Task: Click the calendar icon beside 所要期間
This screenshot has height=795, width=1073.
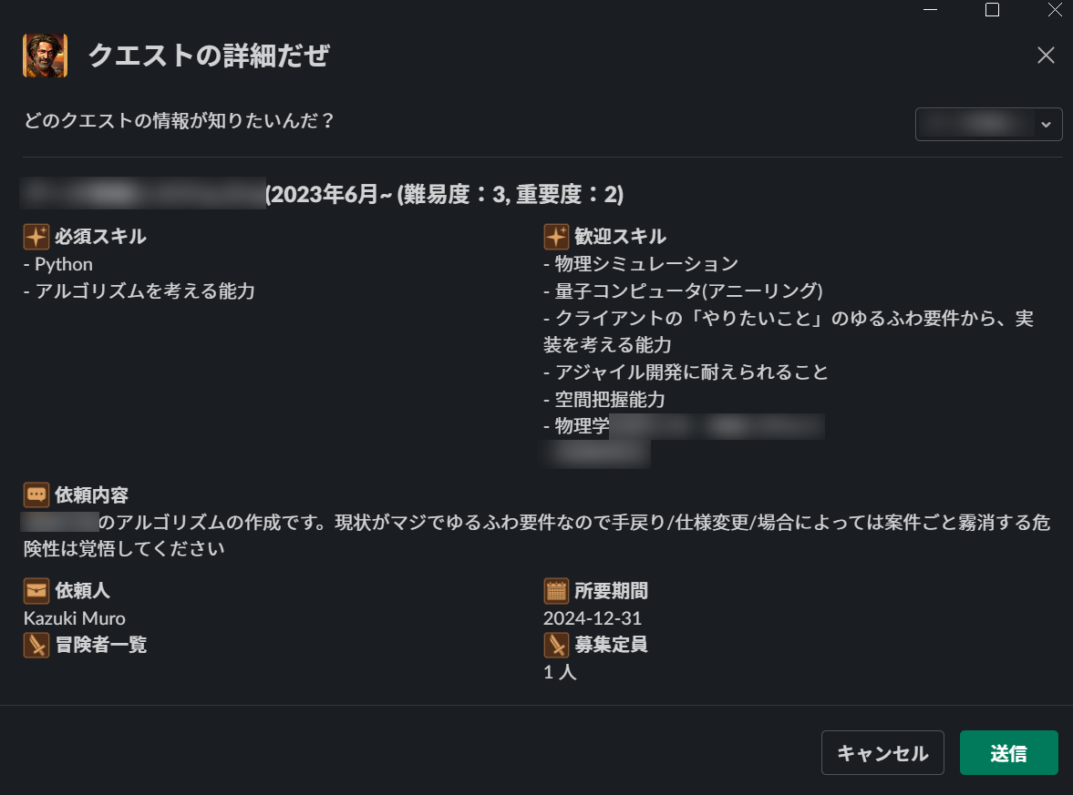Action: point(556,591)
